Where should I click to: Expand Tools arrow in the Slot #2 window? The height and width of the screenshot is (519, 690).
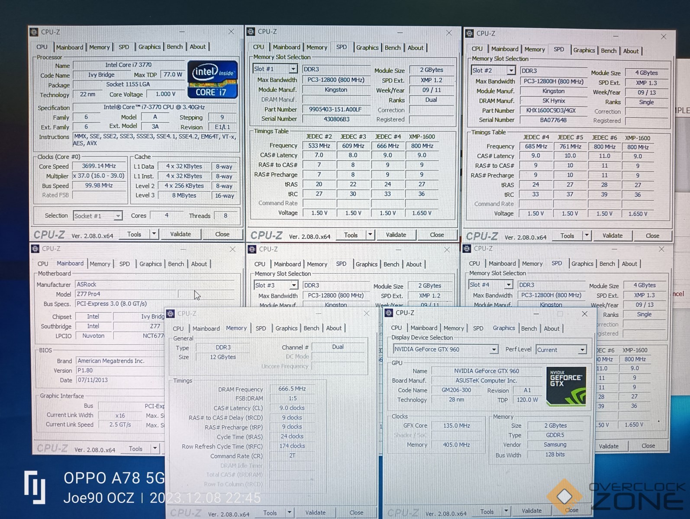pos(587,236)
